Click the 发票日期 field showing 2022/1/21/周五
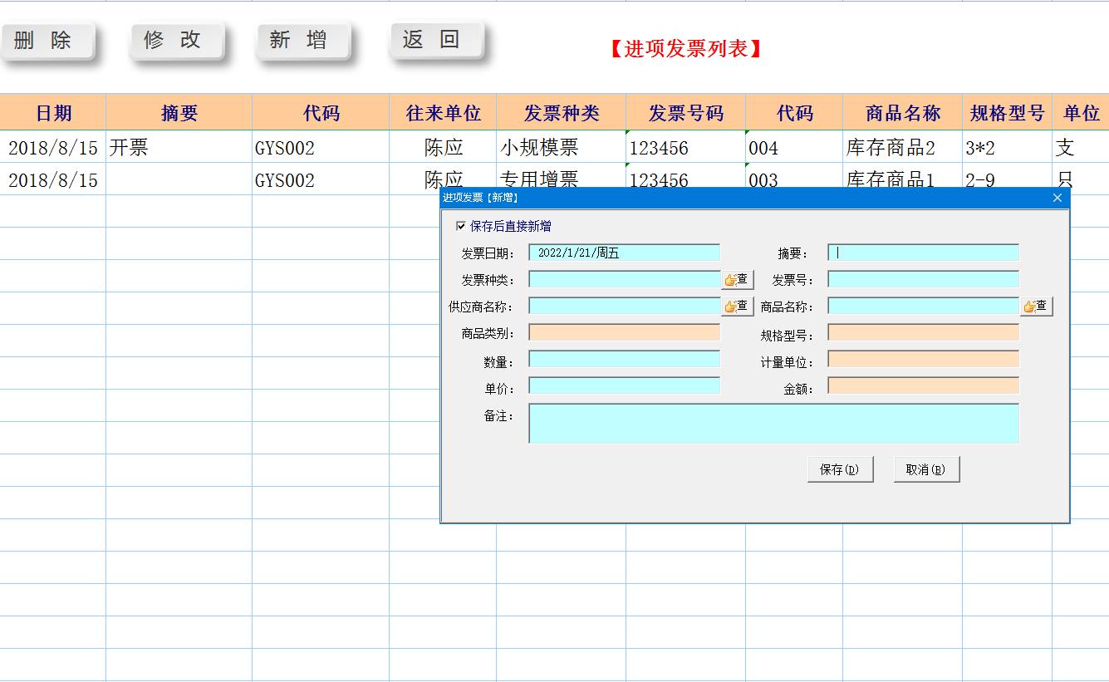The width and height of the screenshot is (1109, 682). point(624,253)
